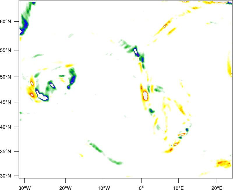The image size is (233, 190).
Task: Click the 30°W longitude label
Action: click(x=25, y=188)
